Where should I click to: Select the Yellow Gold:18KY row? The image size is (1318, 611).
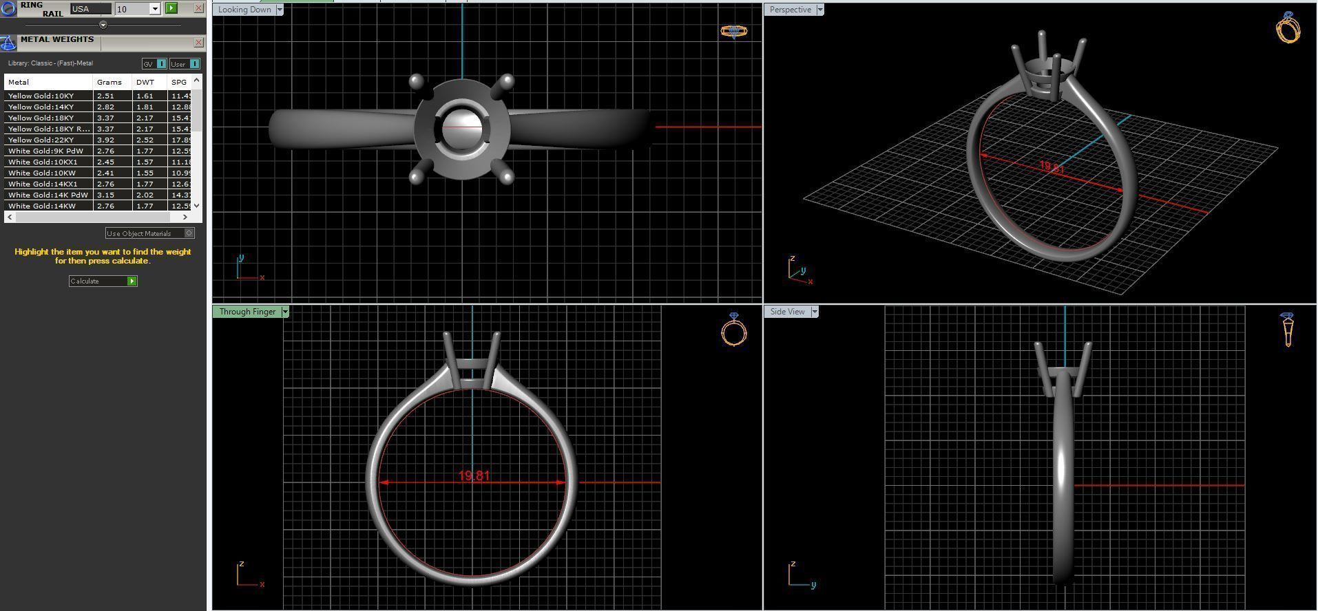98,118
